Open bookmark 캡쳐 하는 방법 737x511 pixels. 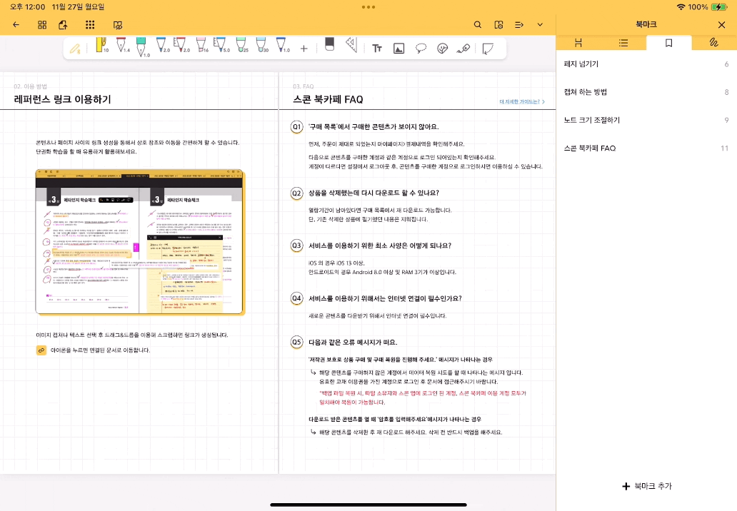[x=646, y=92]
